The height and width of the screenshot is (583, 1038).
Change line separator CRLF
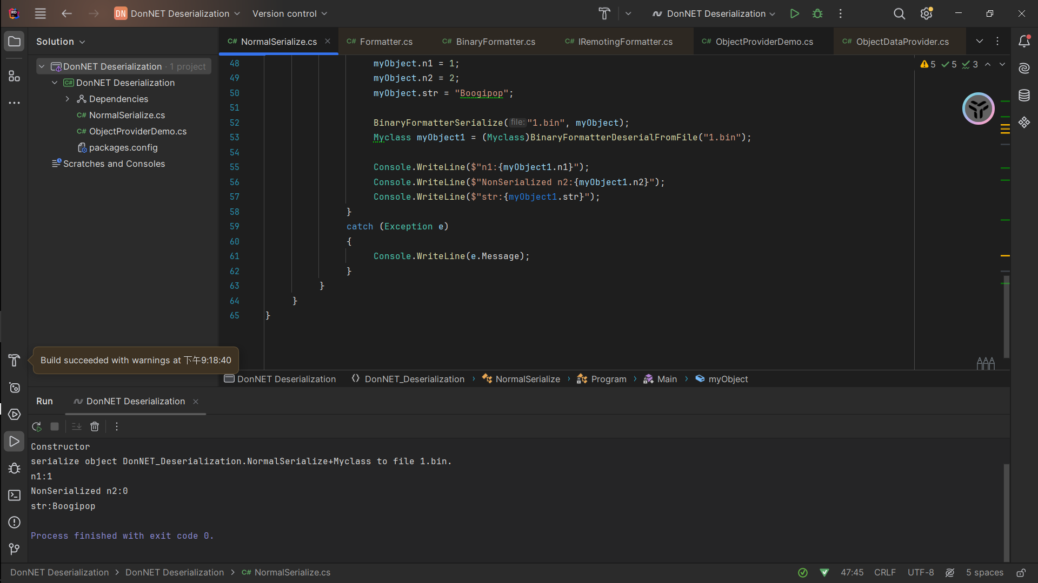[x=885, y=573]
